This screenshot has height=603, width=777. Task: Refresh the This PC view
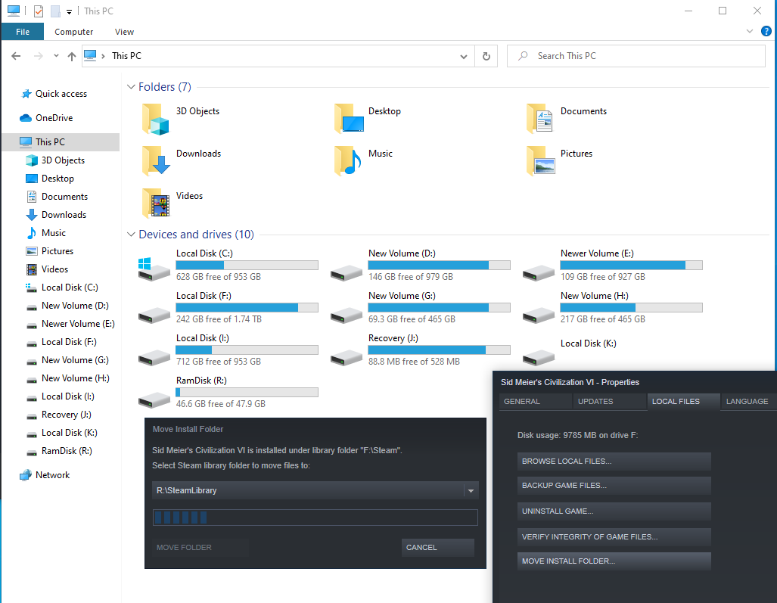[486, 56]
